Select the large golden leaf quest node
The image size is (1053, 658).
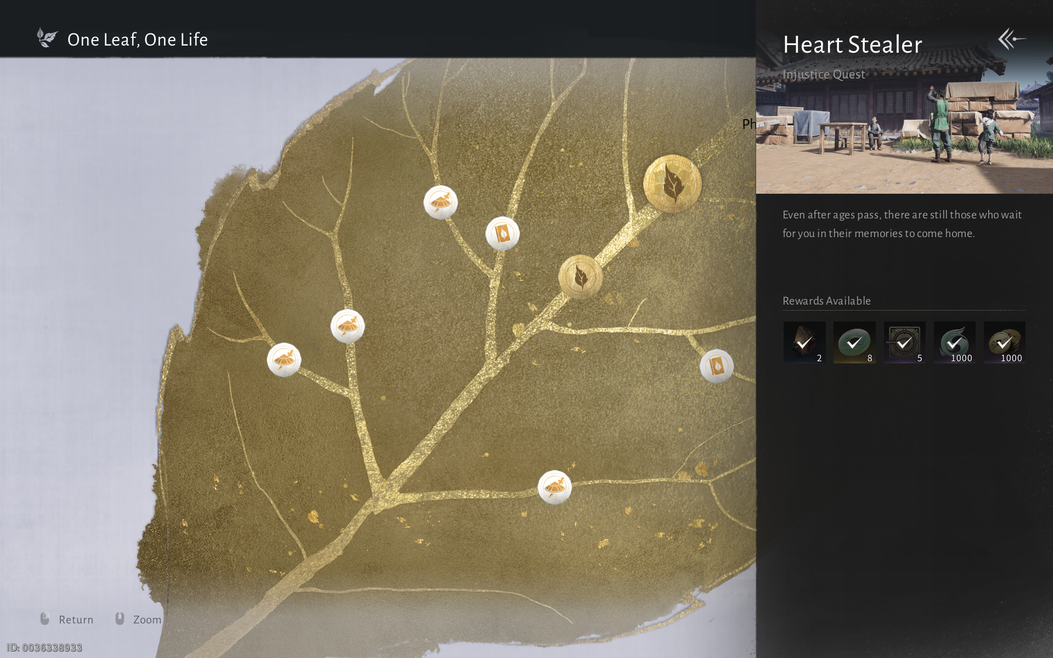coord(672,184)
